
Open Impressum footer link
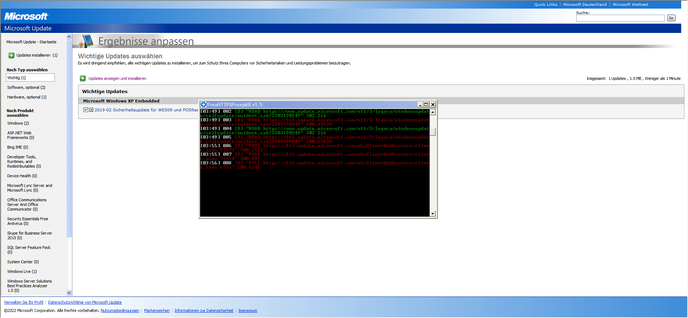(x=248, y=310)
